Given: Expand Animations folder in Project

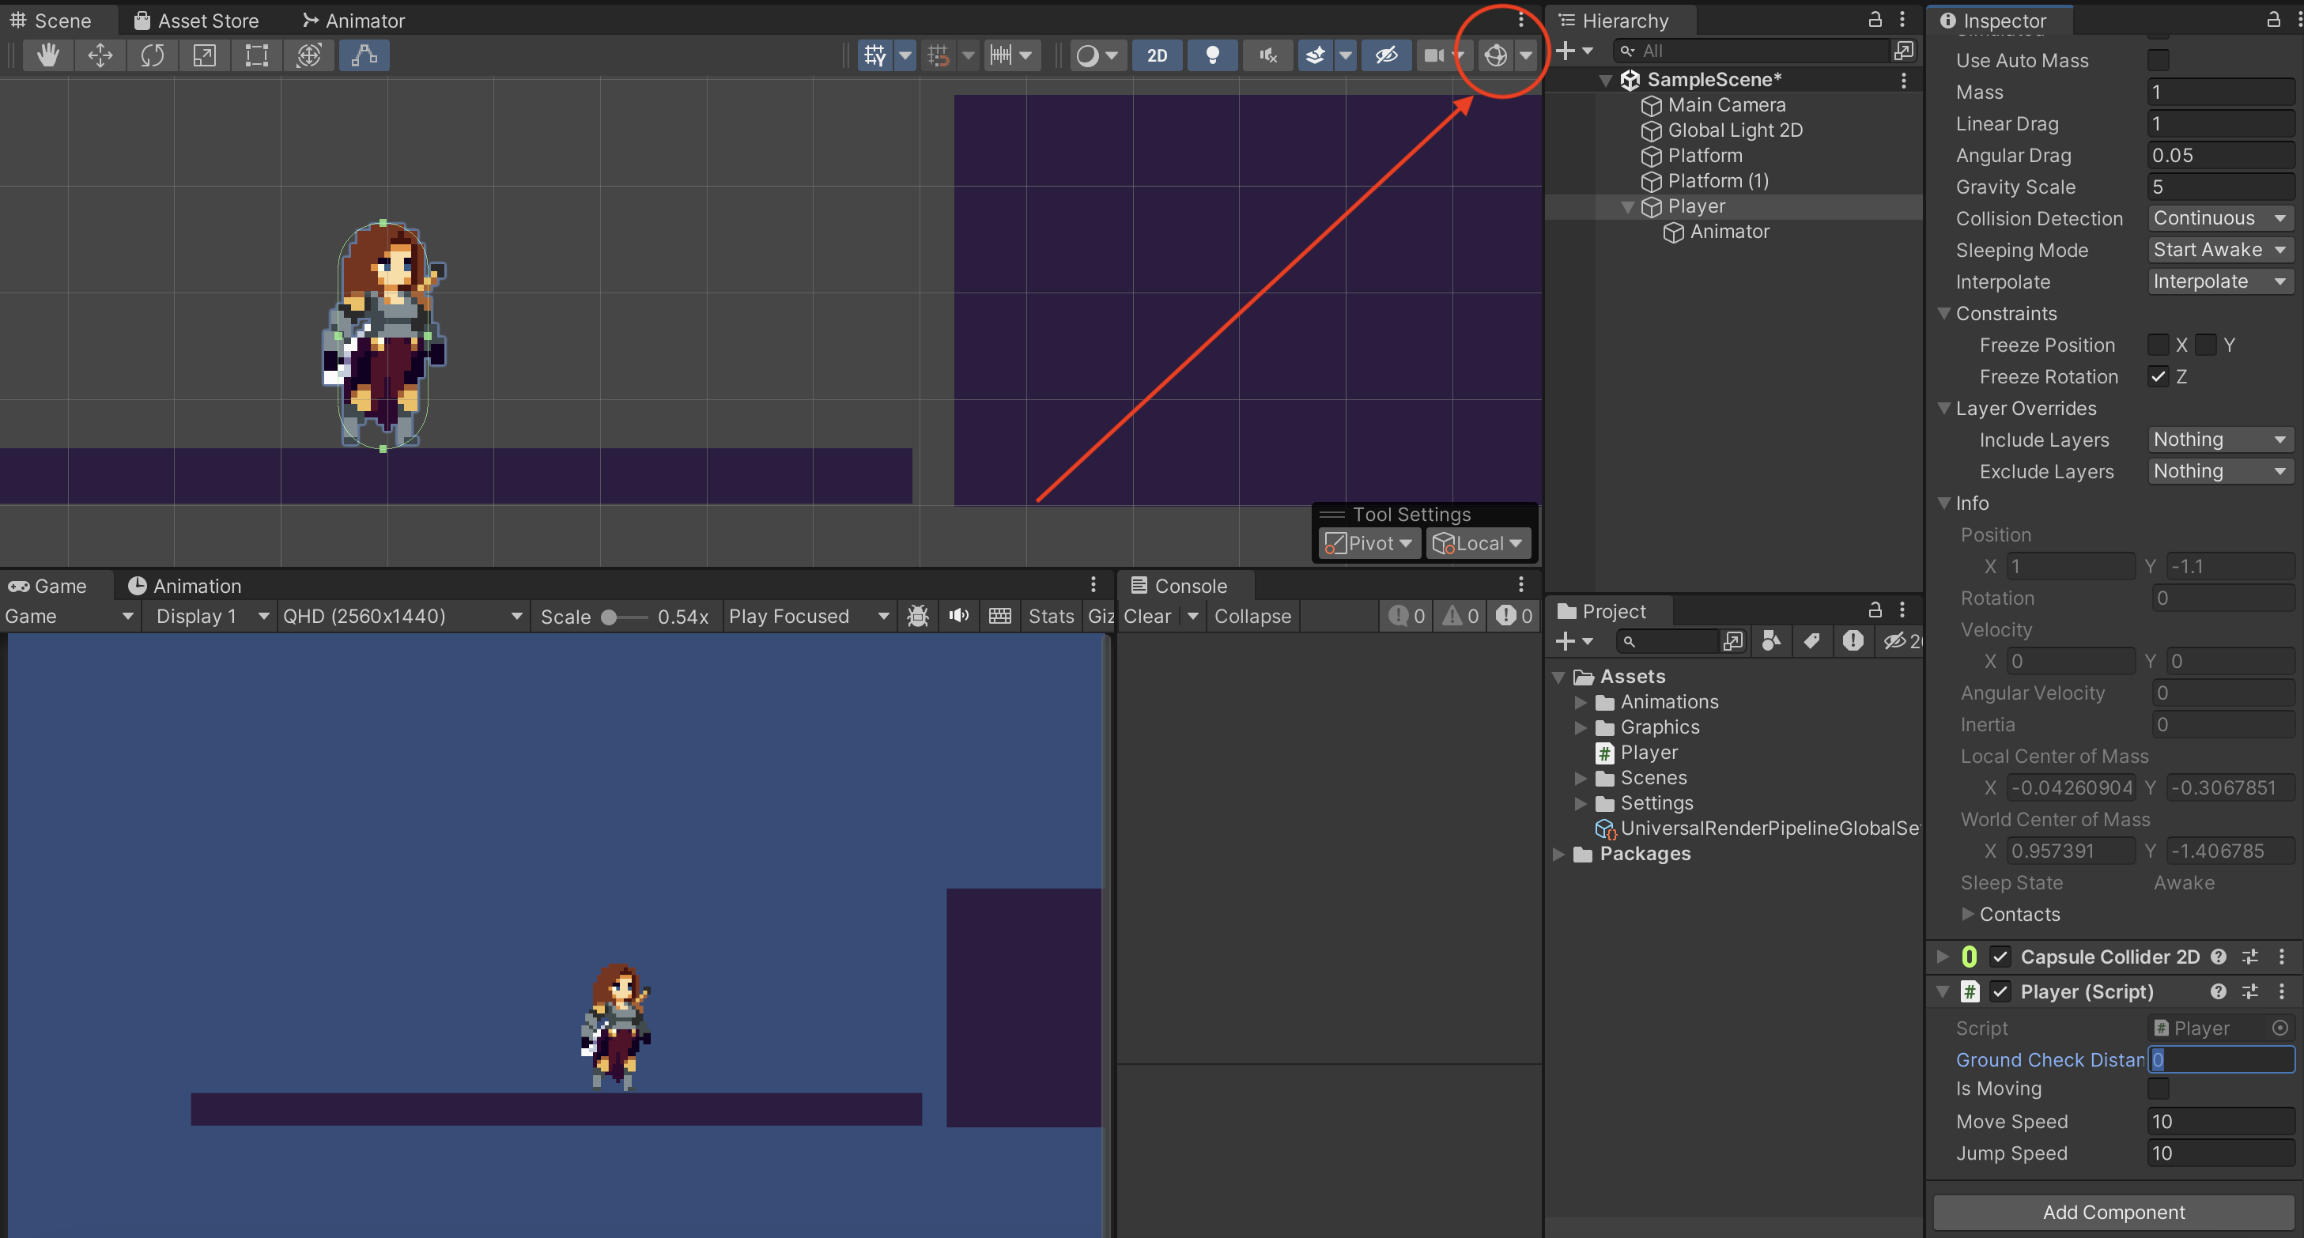Looking at the screenshot, I should tap(1581, 701).
